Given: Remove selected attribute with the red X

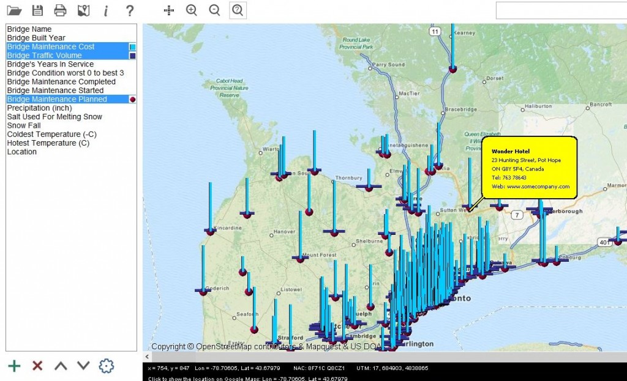Looking at the screenshot, I should pyautogui.click(x=37, y=365).
